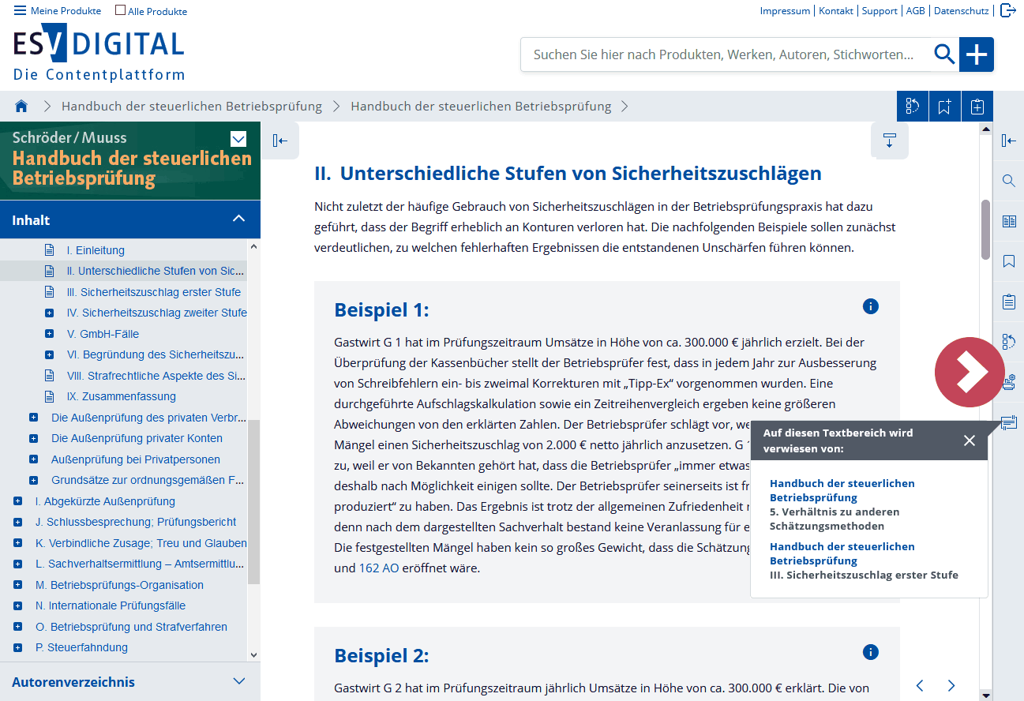Expand J. Schlussbesprechung; Prüfungsbericht node
This screenshot has height=701, width=1024.
click(x=17, y=522)
